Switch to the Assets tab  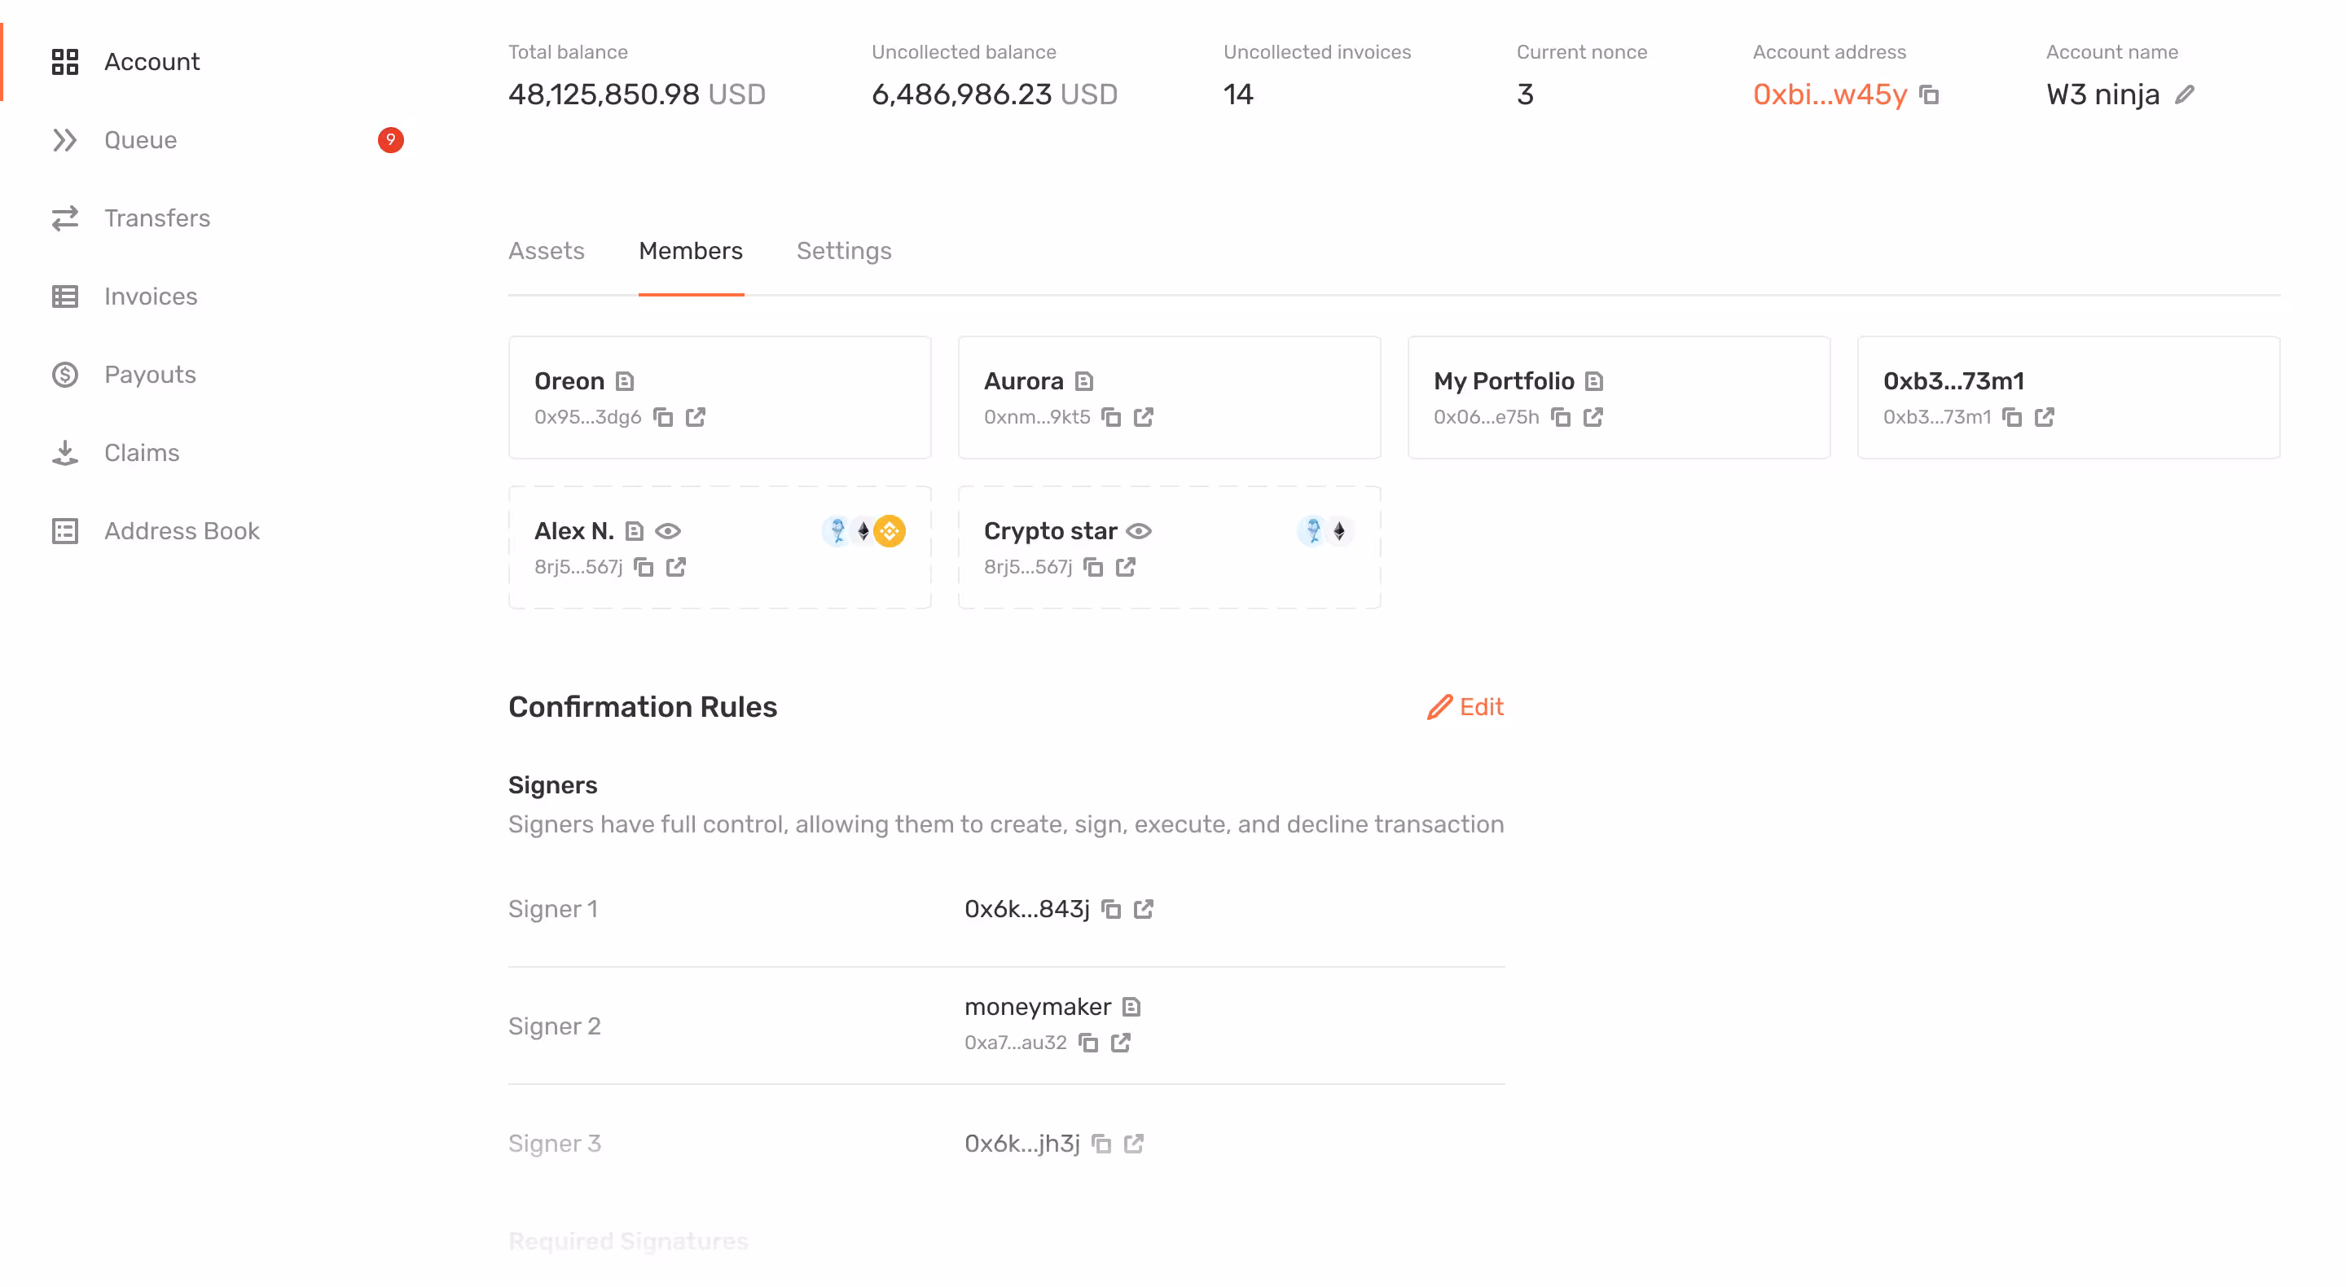[x=547, y=251]
